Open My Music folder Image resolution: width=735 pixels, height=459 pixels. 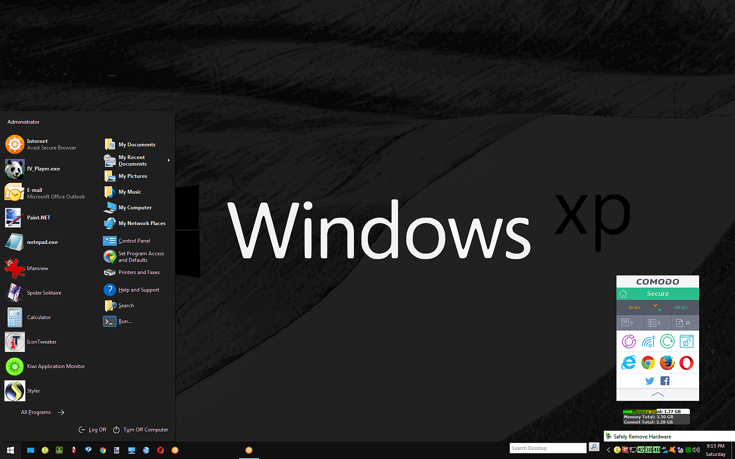coord(137,192)
